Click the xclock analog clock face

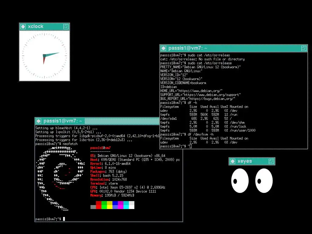tap(44, 56)
